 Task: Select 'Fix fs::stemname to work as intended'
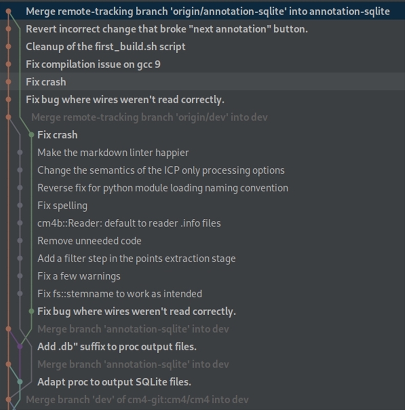(x=119, y=294)
